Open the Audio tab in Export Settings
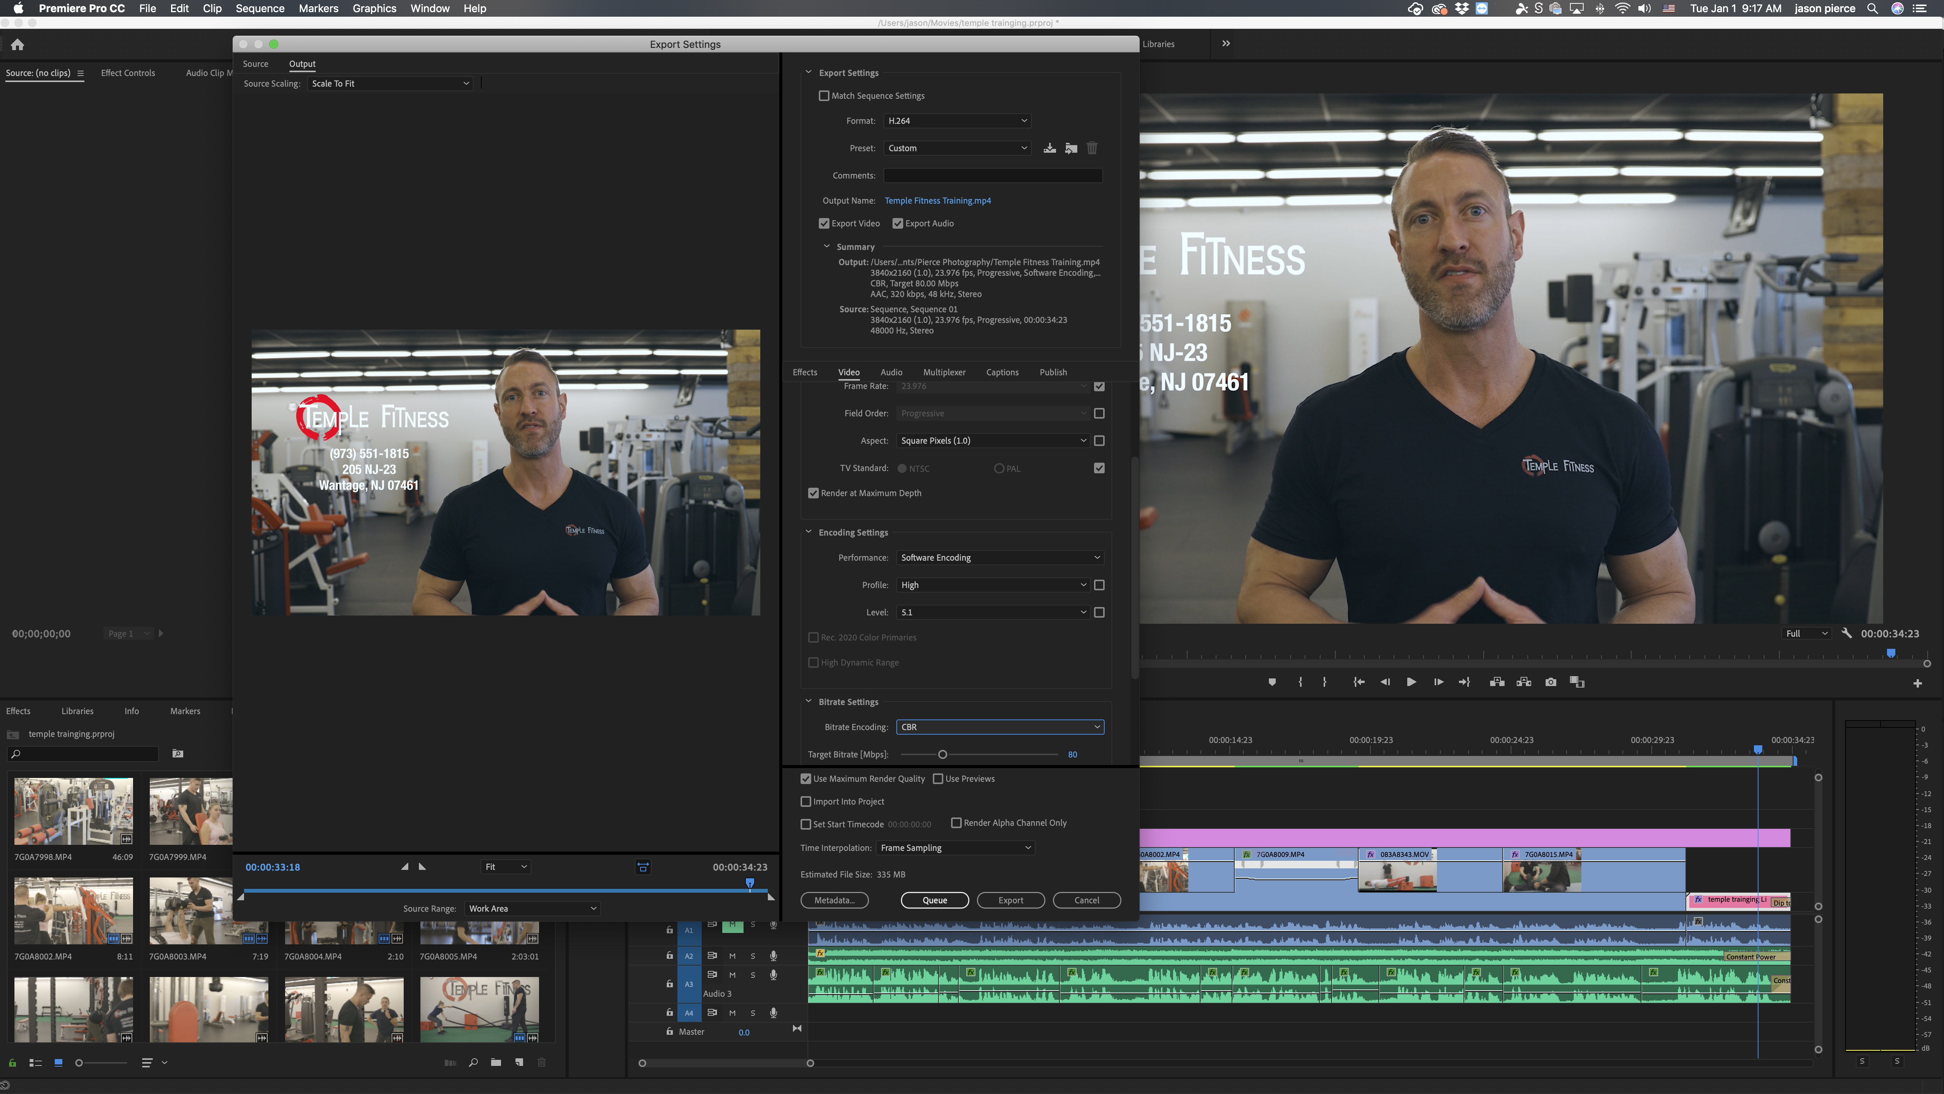 point(891,373)
